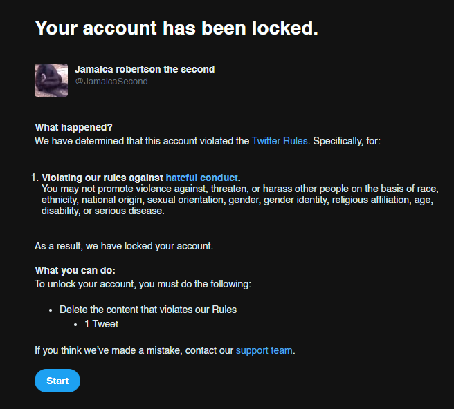Click the 'Violating our rules against' bold text
The height and width of the screenshot is (409, 454).
tap(103, 178)
